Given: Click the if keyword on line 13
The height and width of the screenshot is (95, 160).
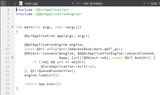Looking at the screenshot, I should click(x=35, y=62).
